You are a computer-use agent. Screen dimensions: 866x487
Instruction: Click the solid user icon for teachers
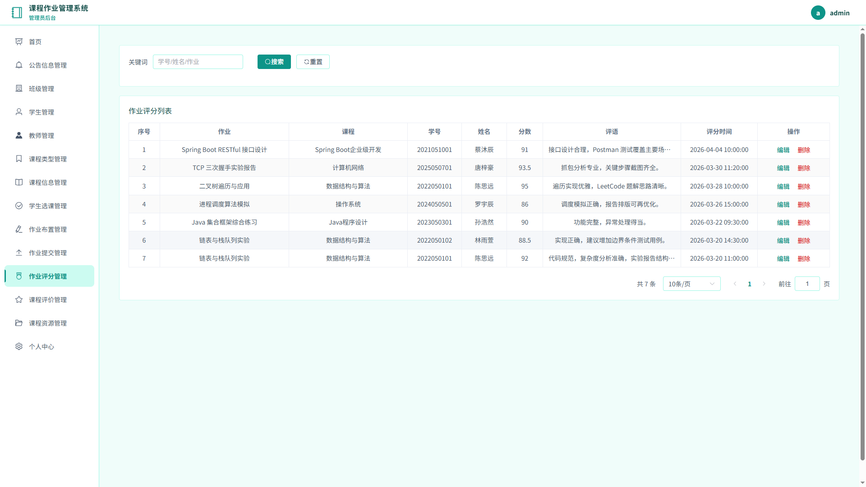(19, 135)
